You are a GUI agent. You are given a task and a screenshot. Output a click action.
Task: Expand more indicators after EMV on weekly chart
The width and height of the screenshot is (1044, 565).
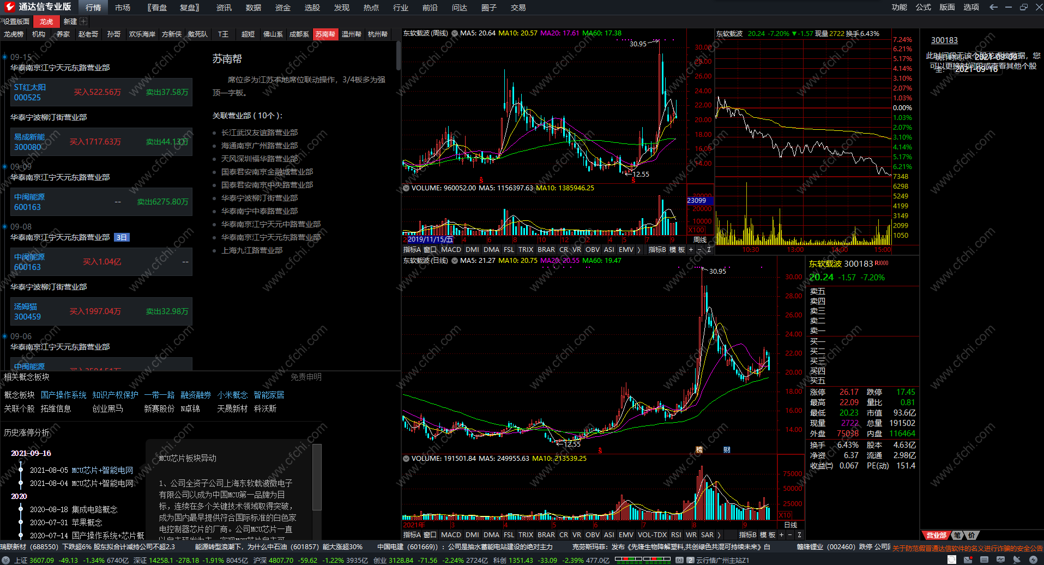(639, 250)
